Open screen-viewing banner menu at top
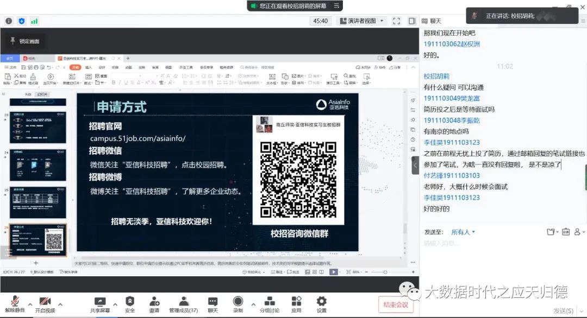Screen dimensions: 587x318 (x=337, y=5)
